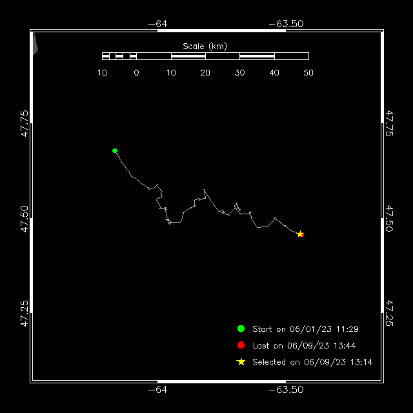
Task: Click the bottom '-64' longitude label
Action: pos(157,390)
